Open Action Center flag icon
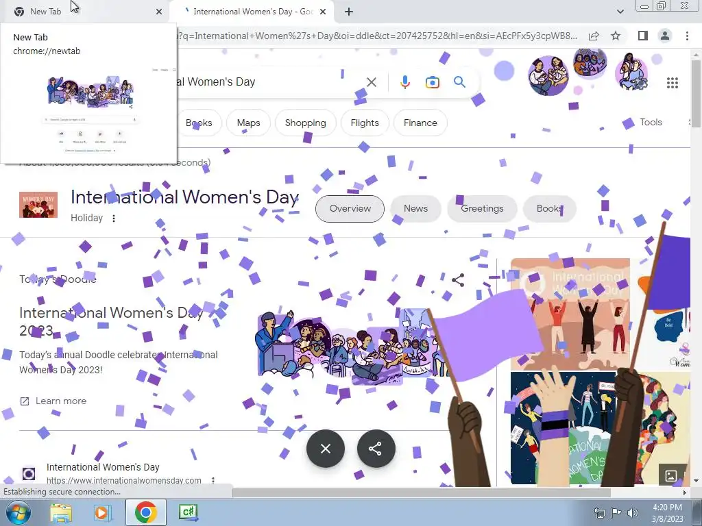This screenshot has width=702, height=526. pyautogui.click(x=616, y=512)
